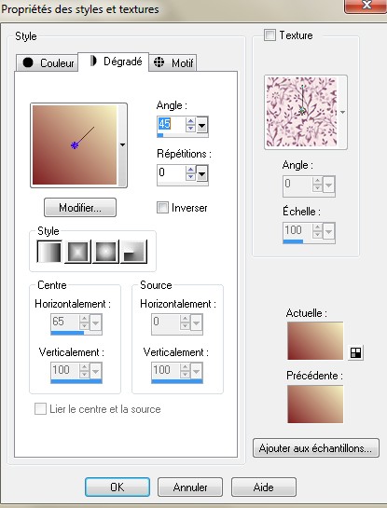Check the Inverser checkbox

162,207
